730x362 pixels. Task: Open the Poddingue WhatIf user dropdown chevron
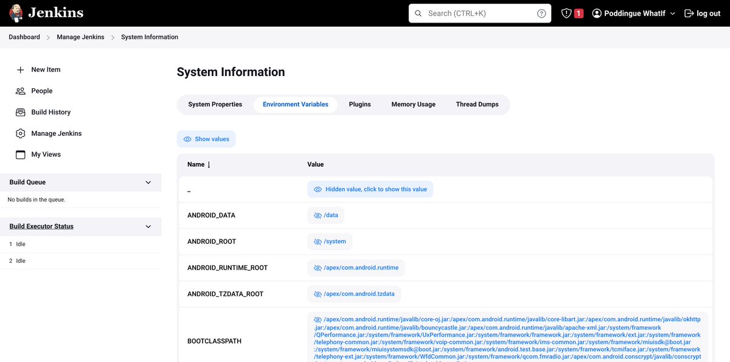[672, 13]
